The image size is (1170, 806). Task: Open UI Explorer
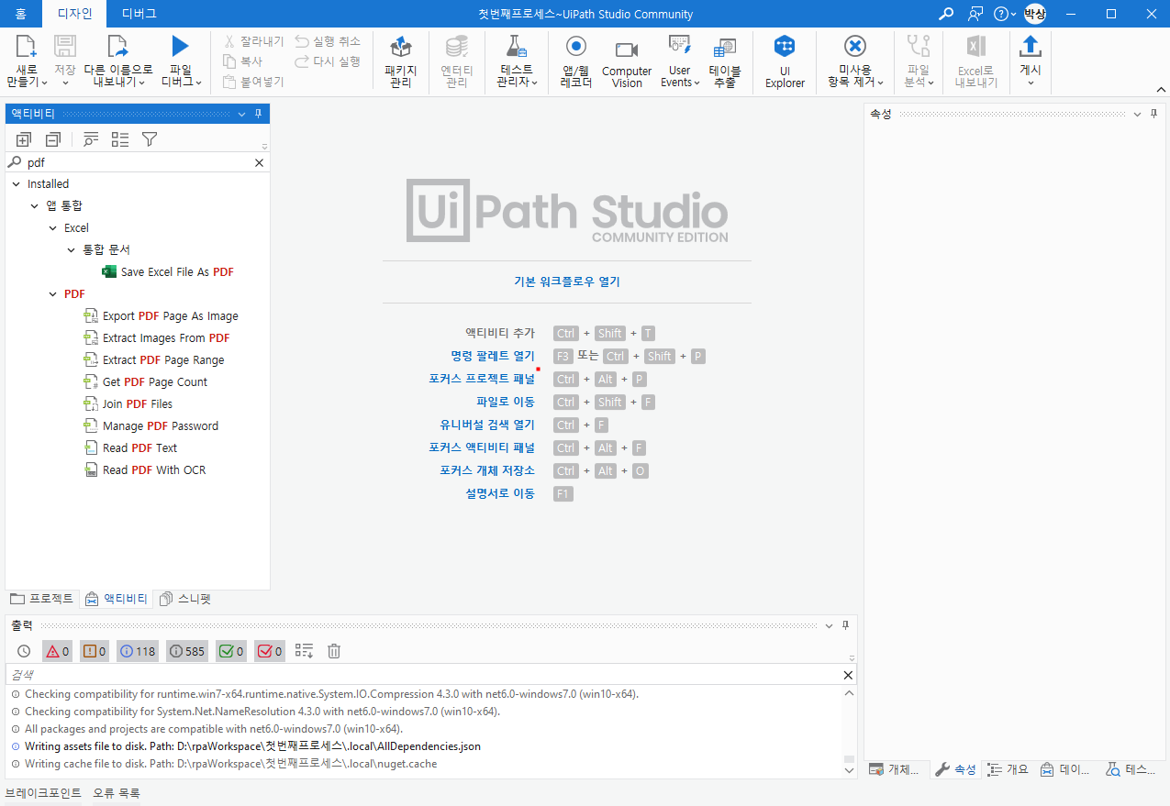pyautogui.click(x=785, y=62)
